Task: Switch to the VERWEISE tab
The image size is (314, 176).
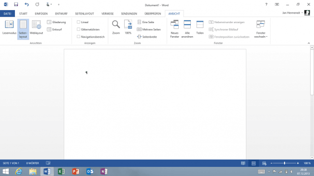Action: [x=108, y=14]
